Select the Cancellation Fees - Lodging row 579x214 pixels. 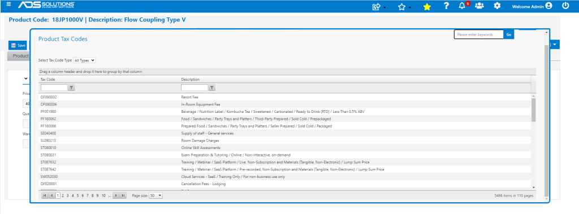coord(285,184)
